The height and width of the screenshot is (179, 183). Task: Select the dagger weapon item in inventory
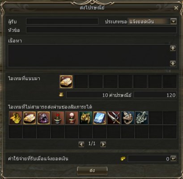[x=114, y=118]
